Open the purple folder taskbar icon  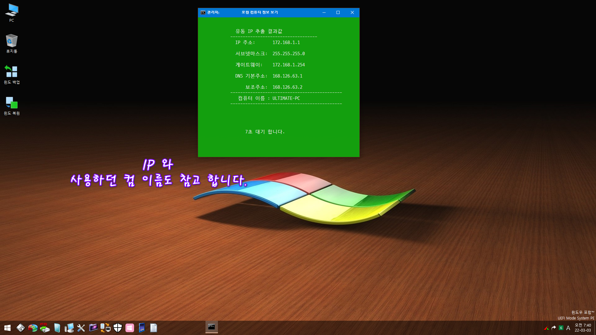coord(93,328)
